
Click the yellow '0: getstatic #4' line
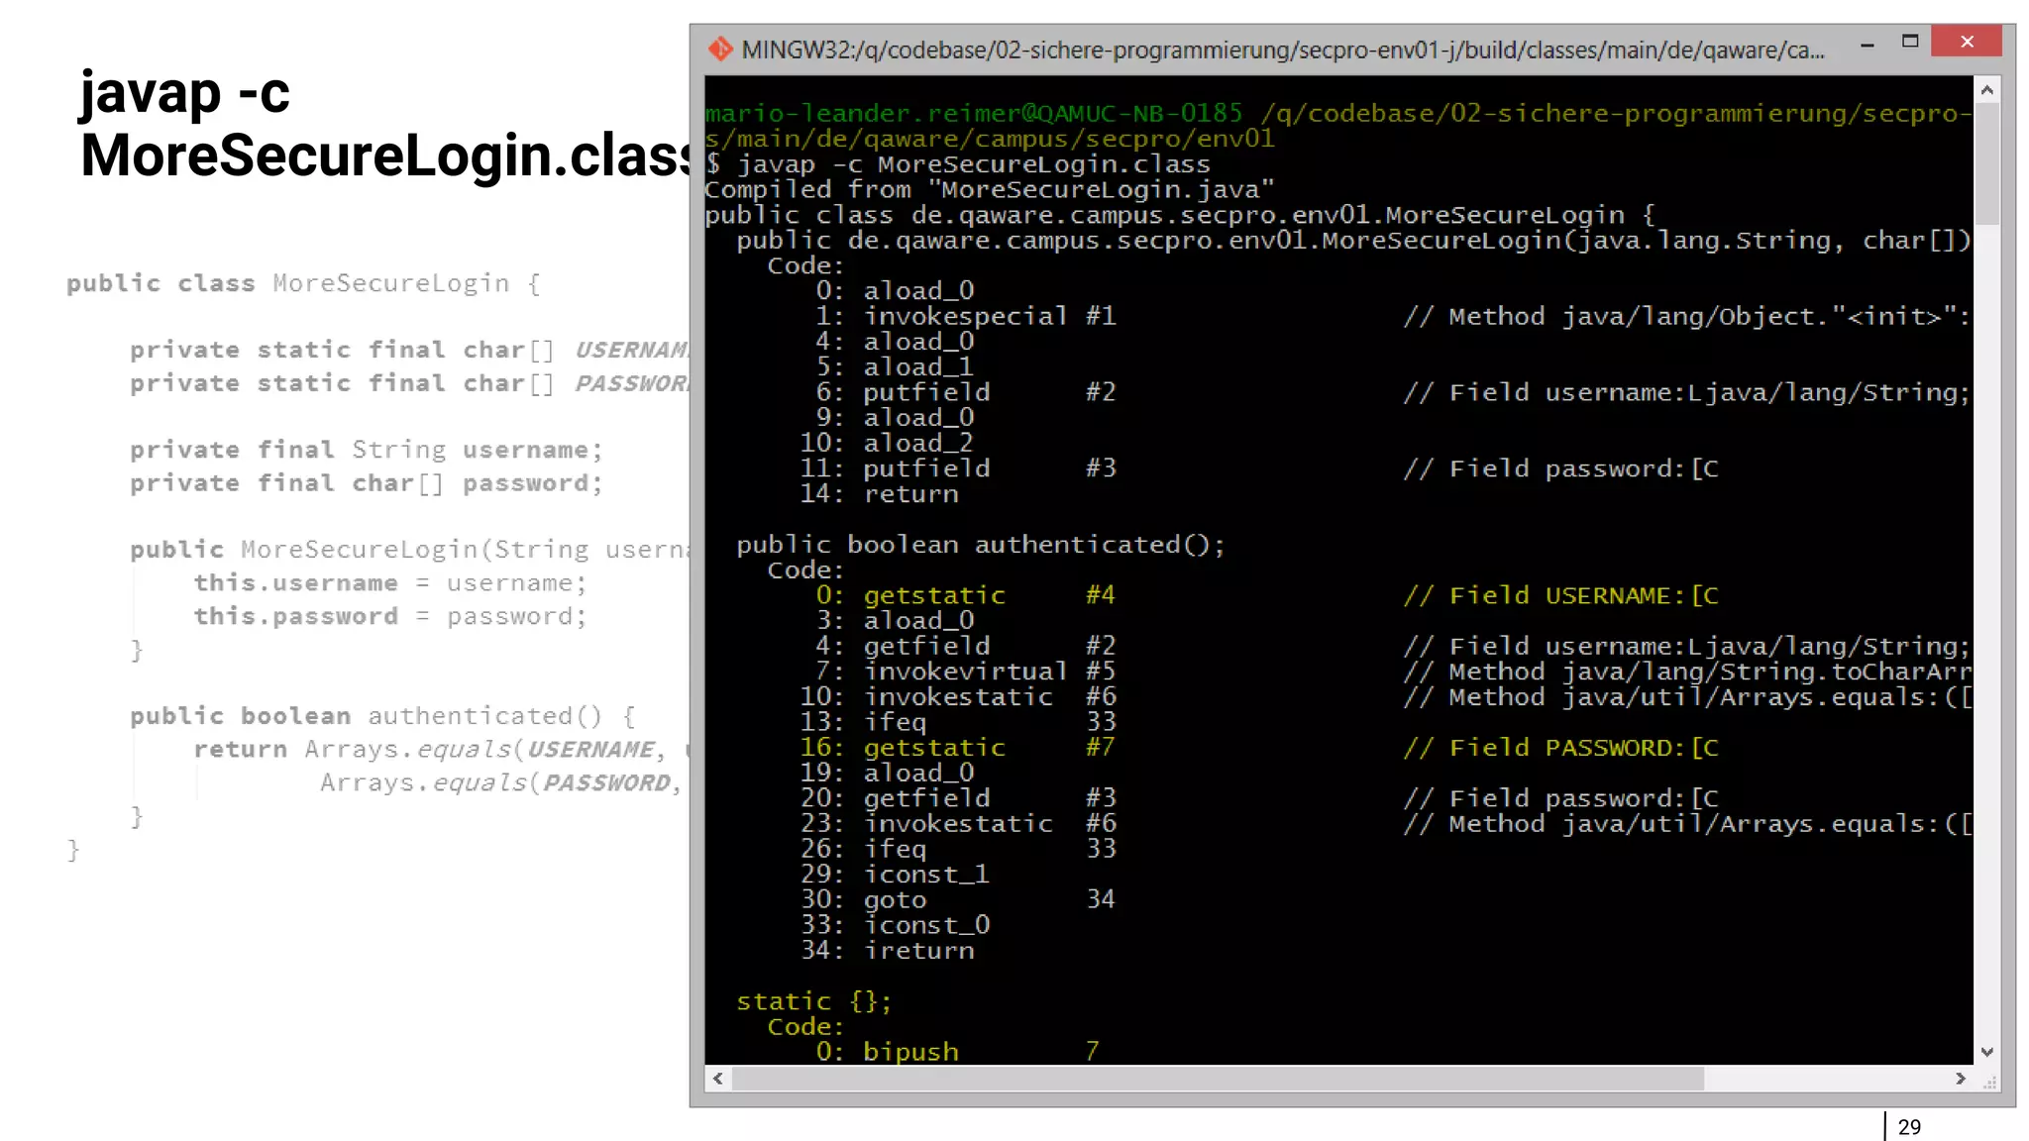(x=966, y=595)
